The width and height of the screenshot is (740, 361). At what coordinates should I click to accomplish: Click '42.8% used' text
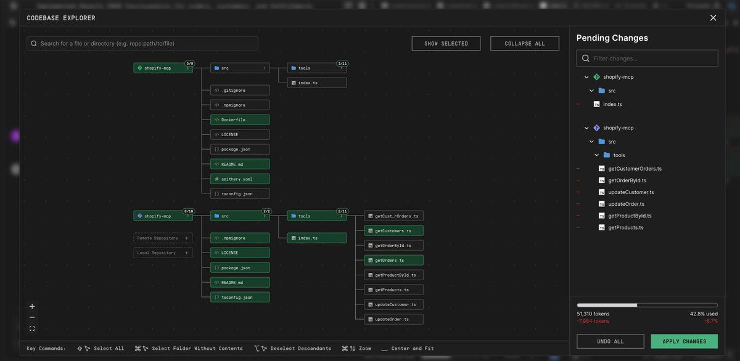point(704,314)
